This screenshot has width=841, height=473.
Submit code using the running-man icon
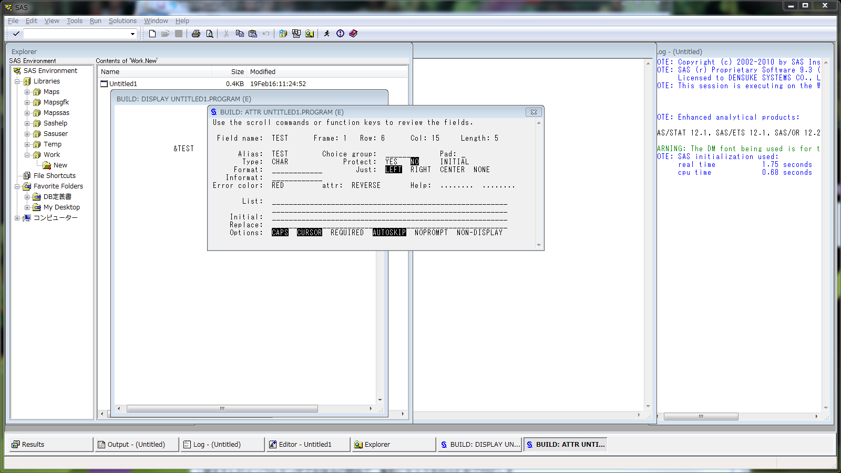pyautogui.click(x=326, y=33)
